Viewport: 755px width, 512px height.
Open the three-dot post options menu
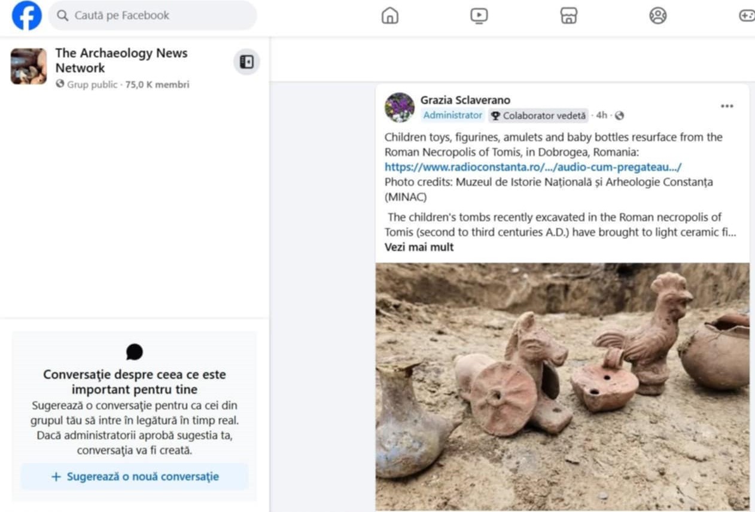(727, 106)
